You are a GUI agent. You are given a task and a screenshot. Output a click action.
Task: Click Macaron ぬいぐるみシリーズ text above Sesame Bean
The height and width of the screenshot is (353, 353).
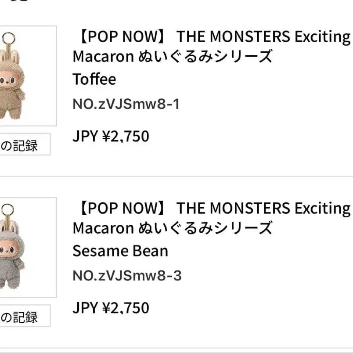[x=173, y=227]
